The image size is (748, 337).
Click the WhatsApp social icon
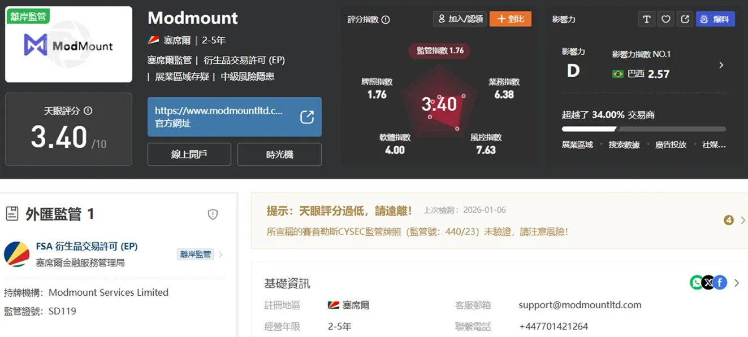[x=696, y=282]
